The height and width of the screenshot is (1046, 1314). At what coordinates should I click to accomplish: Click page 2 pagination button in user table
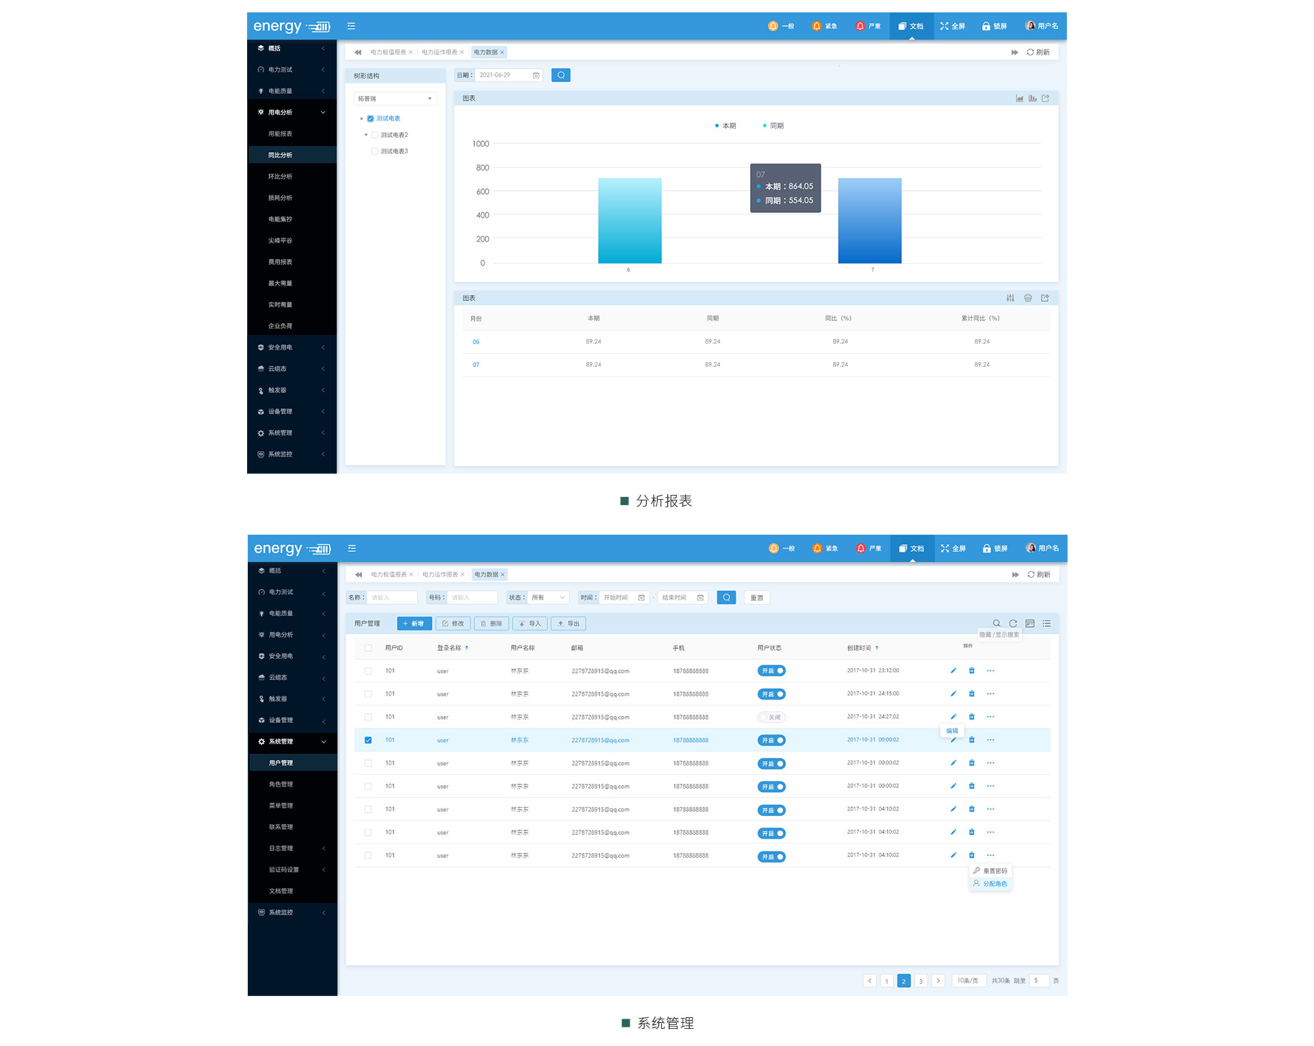tap(905, 981)
